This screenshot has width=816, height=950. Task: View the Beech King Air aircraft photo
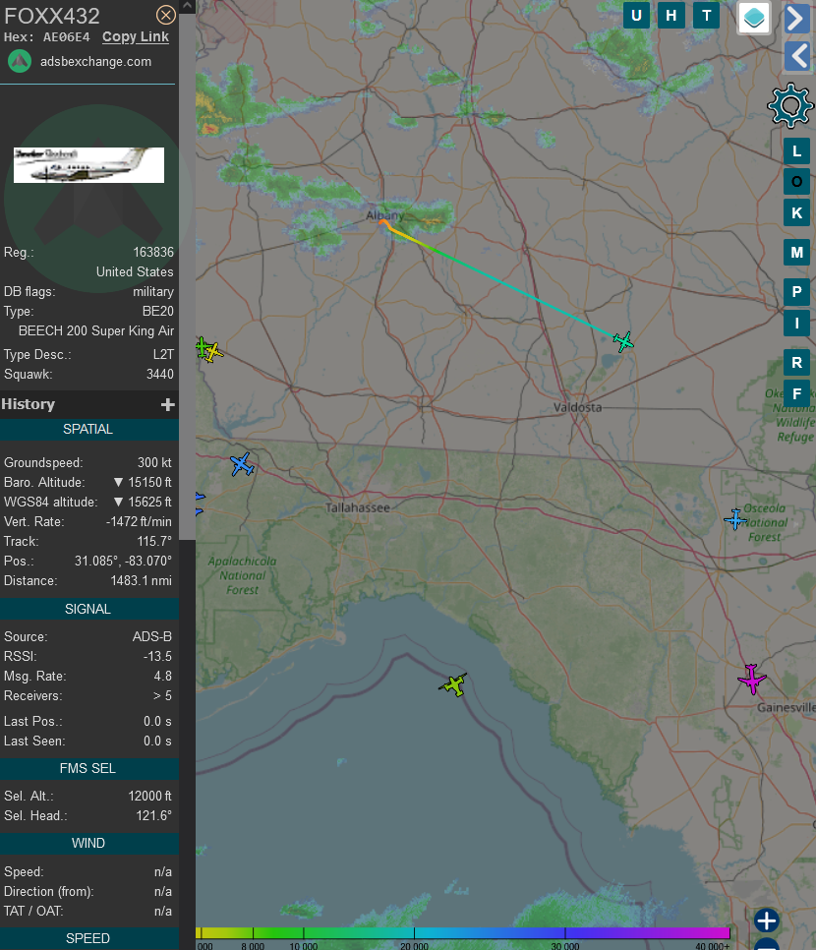point(89,165)
